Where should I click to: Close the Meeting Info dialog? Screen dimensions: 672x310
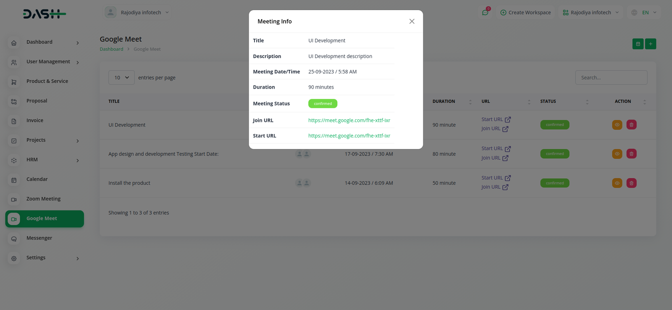(412, 21)
